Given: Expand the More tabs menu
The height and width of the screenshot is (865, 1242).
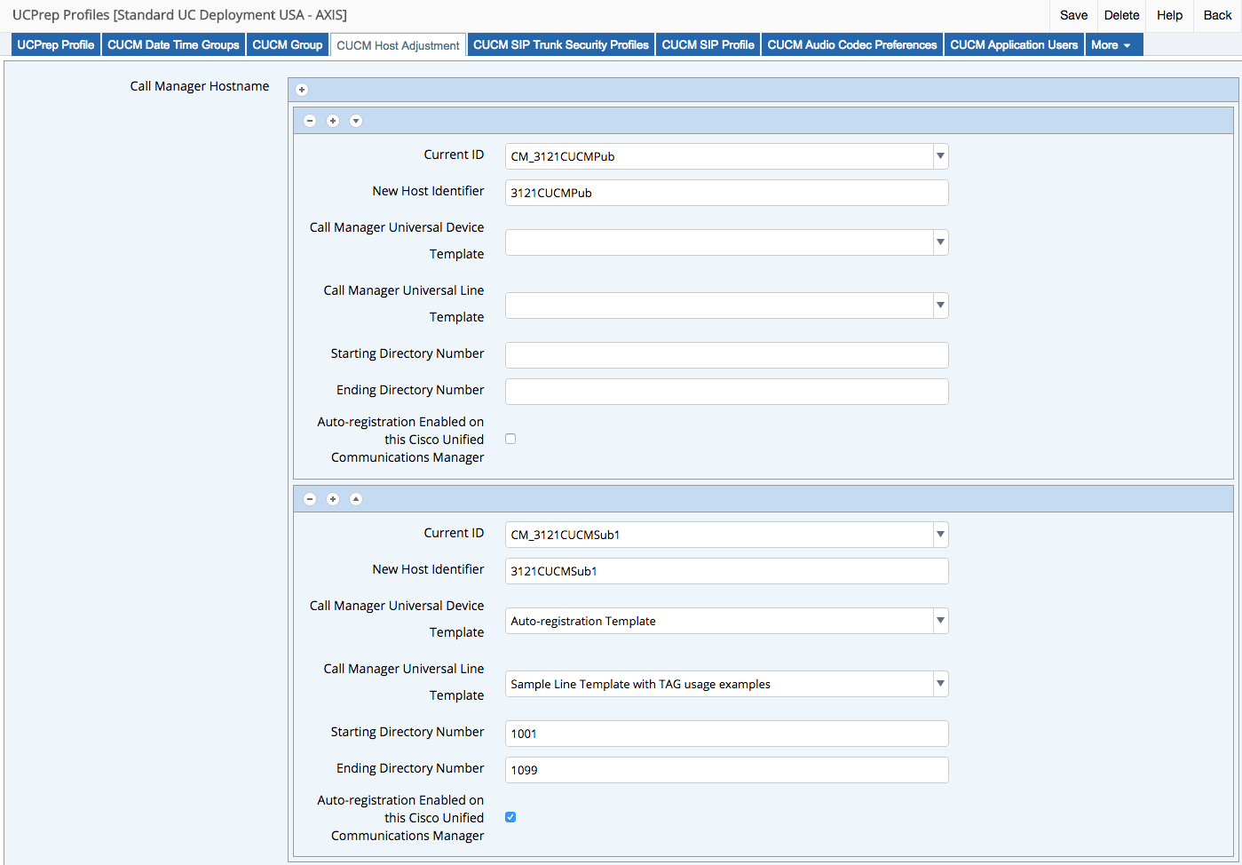Looking at the screenshot, I should point(1111,45).
